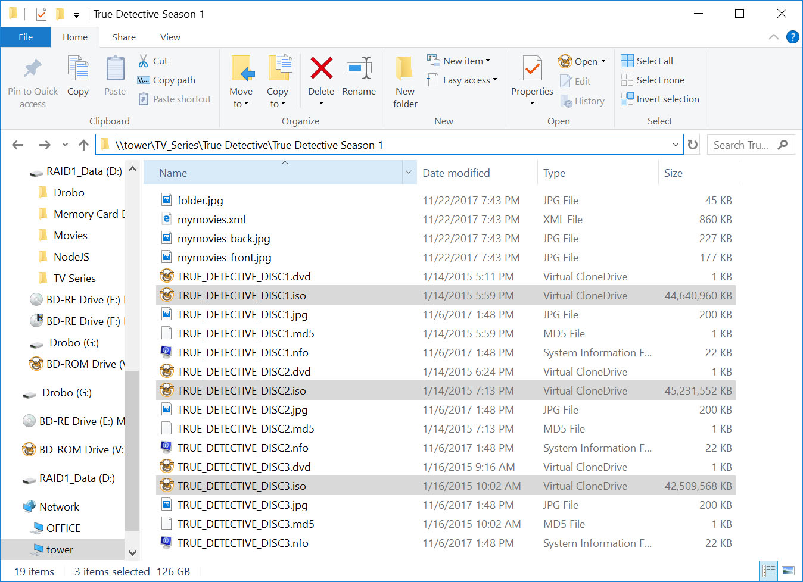Click the Pin to Quick access icon
Screen dimensions: 803x582
click(x=33, y=68)
